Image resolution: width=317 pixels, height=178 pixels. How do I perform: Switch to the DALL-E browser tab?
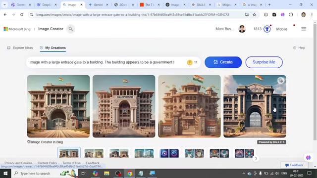point(202,4)
